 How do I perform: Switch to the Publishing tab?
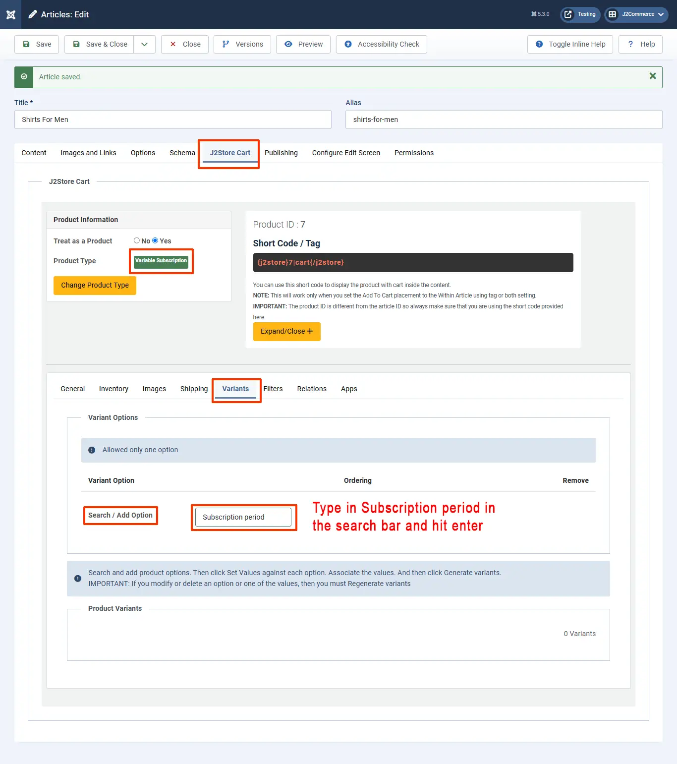point(281,153)
